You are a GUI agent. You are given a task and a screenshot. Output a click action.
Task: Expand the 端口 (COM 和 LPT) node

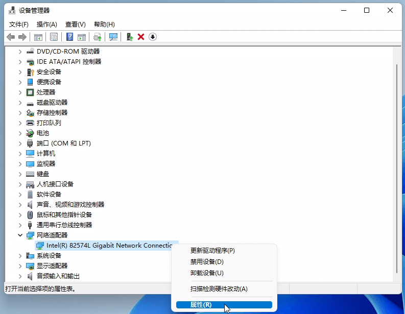click(x=20, y=143)
